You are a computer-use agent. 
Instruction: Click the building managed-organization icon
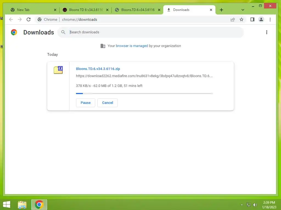[103, 46]
